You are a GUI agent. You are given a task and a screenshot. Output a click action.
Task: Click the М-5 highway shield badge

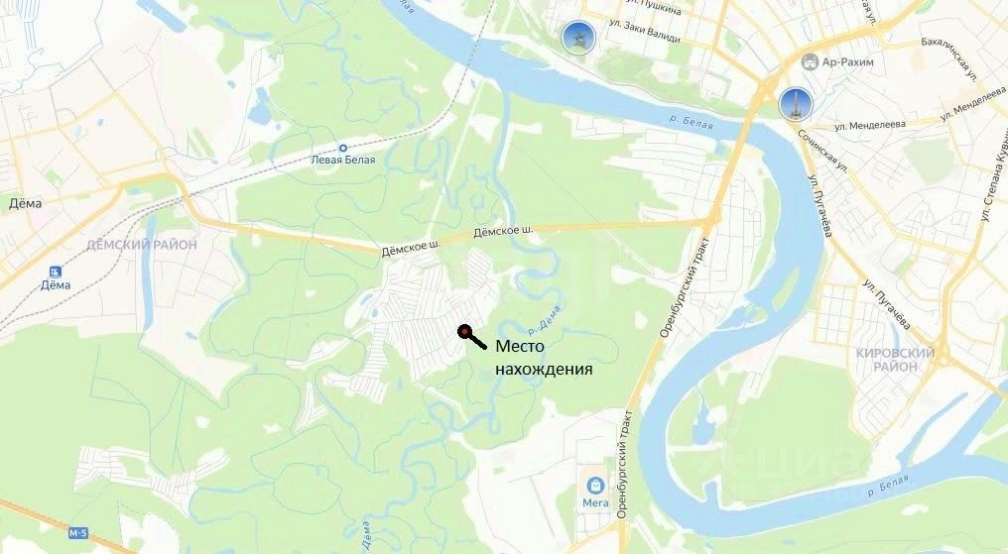[x=77, y=533]
